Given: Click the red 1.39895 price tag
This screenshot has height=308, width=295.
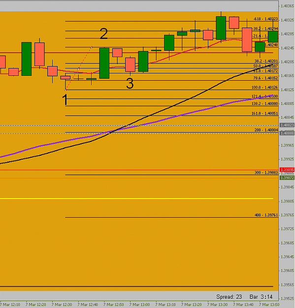Looking at the screenshot, I should (287, 170).
